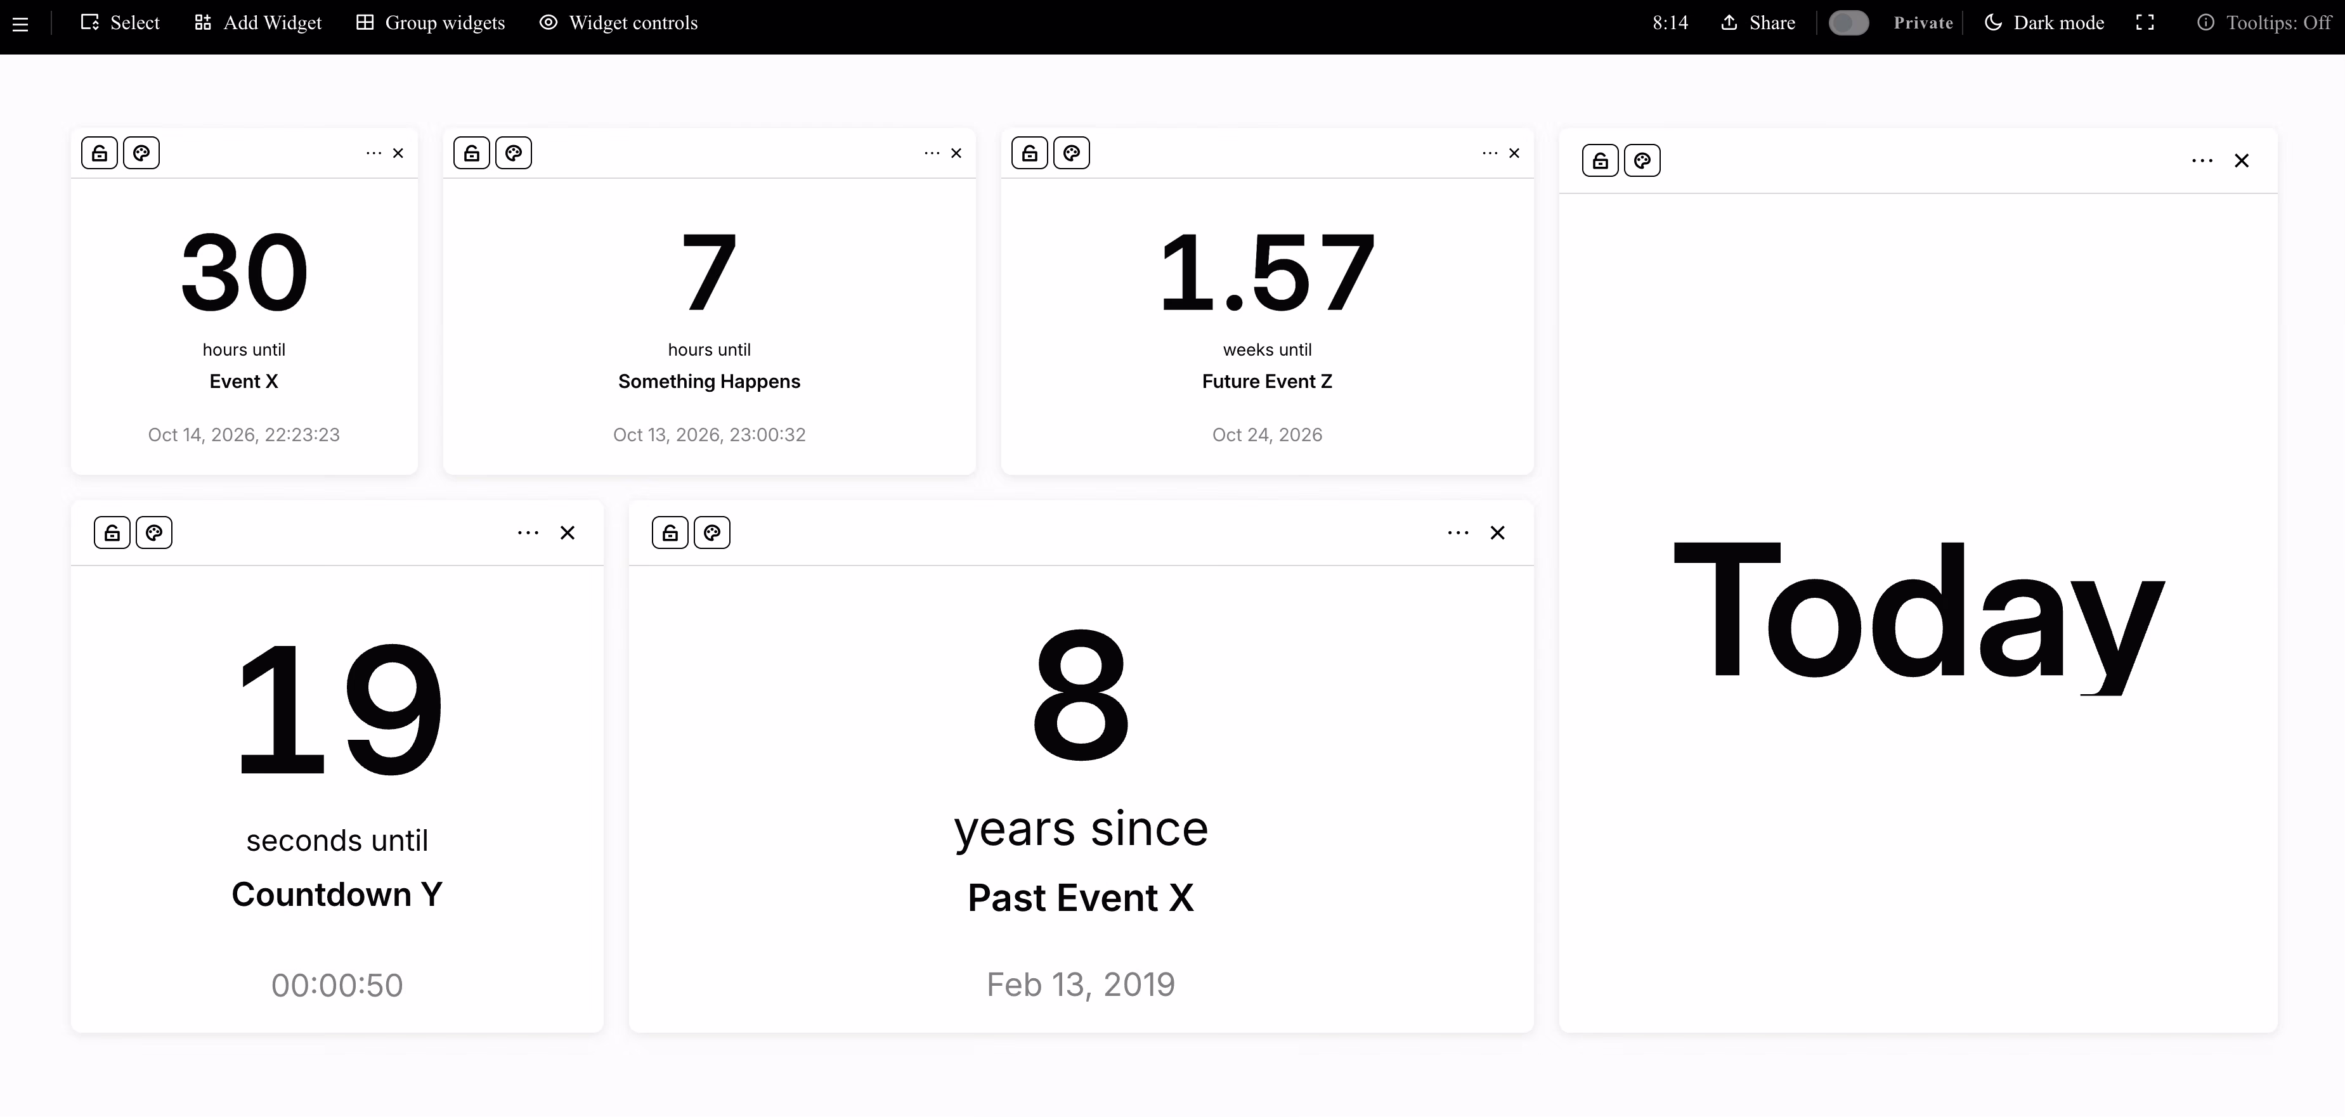The height and width of the screenshot is (1117, 2345).
Task: Open color palette for Event X widget
Action: click(x=141, y=153)
